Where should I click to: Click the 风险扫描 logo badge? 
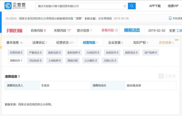coord(15,31)
